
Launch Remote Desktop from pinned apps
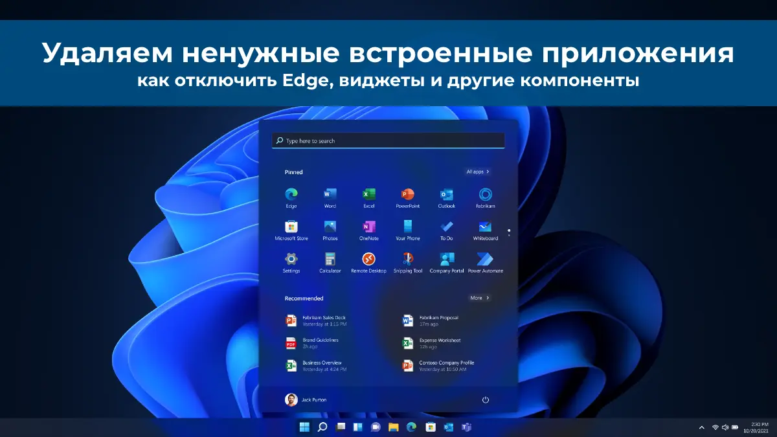pyautogui.click(x=369, y=260)
